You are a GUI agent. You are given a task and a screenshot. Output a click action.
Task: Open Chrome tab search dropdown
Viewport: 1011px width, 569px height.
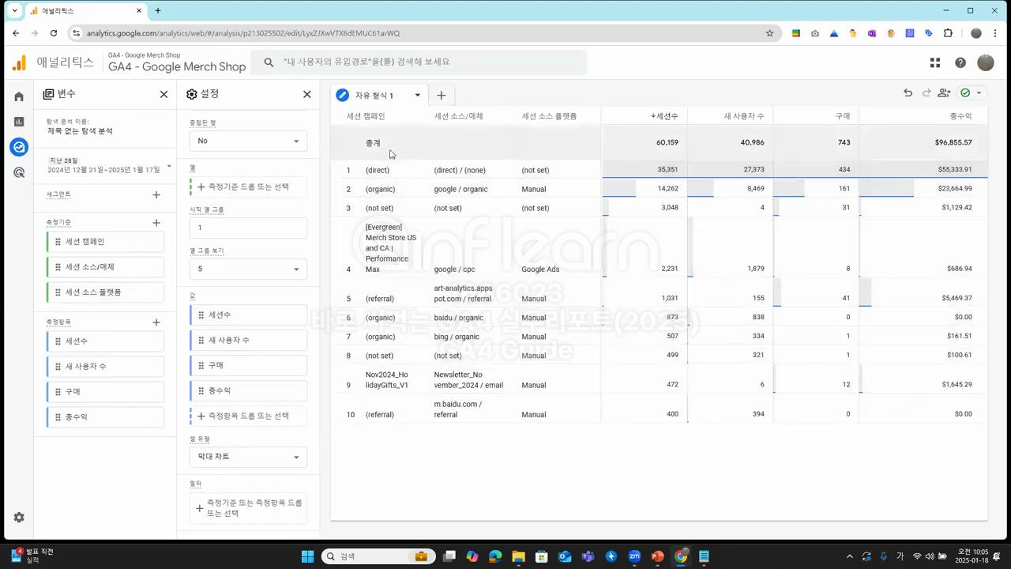[x=14, y=10]
